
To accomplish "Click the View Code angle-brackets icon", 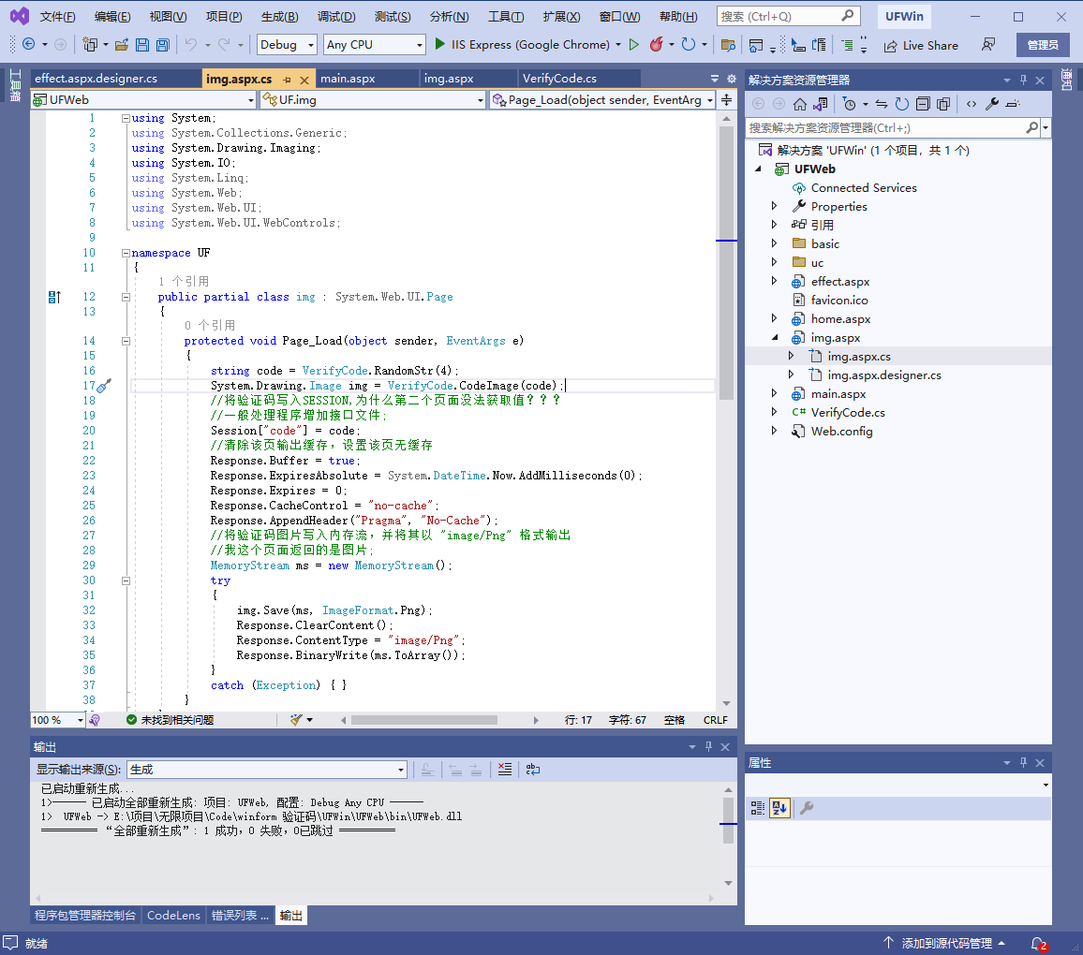I will 972,104.
